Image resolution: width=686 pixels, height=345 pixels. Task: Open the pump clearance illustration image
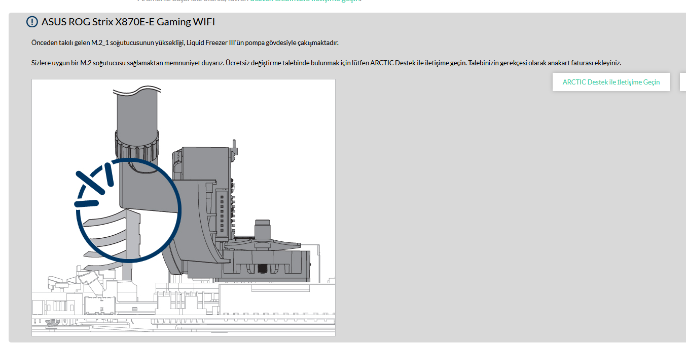coord(184,207)
